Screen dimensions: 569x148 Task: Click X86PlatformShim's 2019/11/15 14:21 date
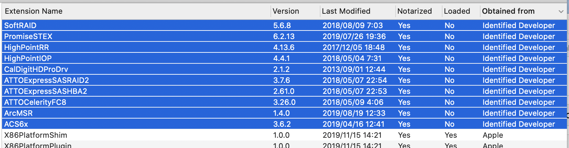point(352,135)
